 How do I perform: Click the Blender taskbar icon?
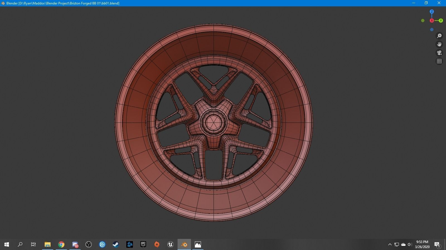point(184,244)
